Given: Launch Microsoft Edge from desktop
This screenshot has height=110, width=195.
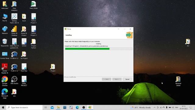Looking at the screenshot, I should (5, 94).
